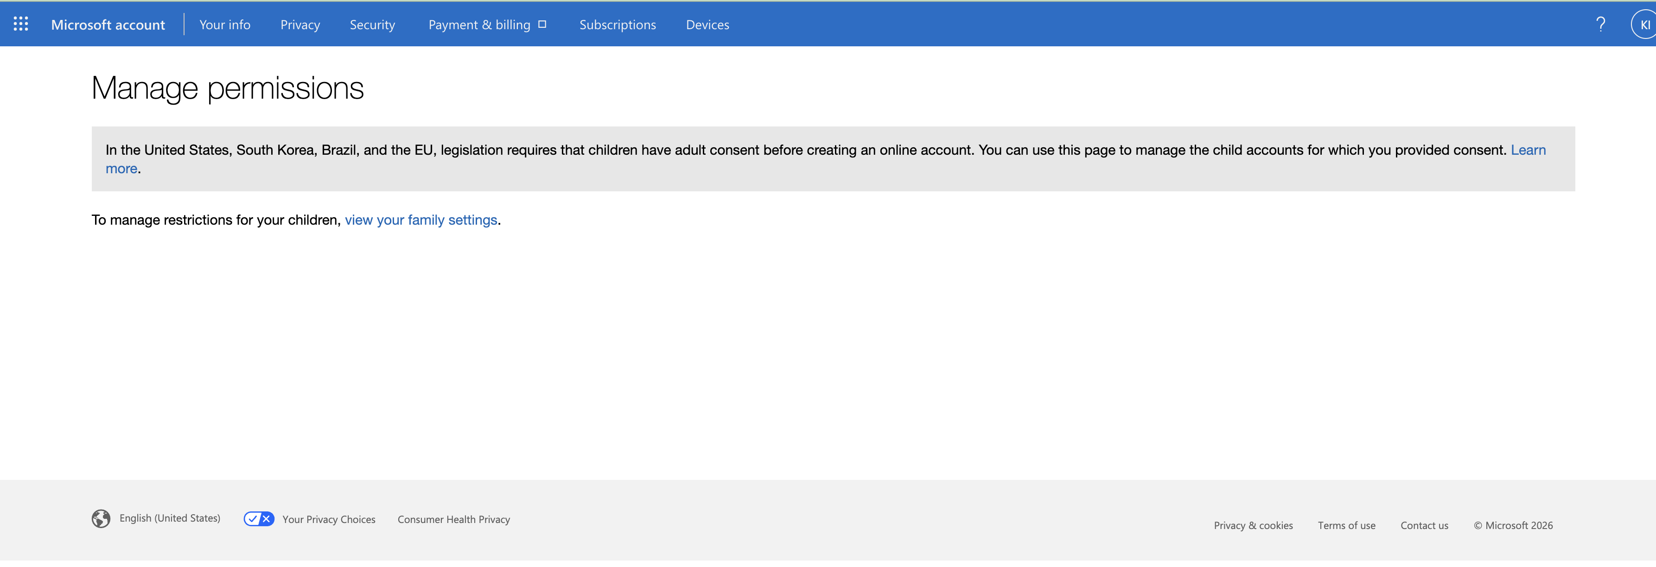The image size is (1656, 567).
Task: Open the app launcher grid icon
Action: point(20,25)
